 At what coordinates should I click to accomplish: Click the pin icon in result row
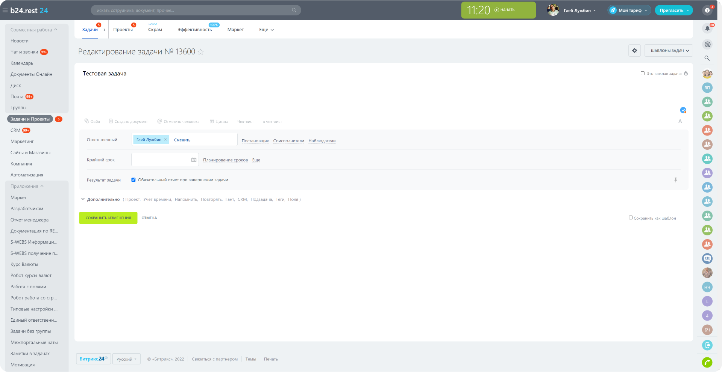[675, 180]
